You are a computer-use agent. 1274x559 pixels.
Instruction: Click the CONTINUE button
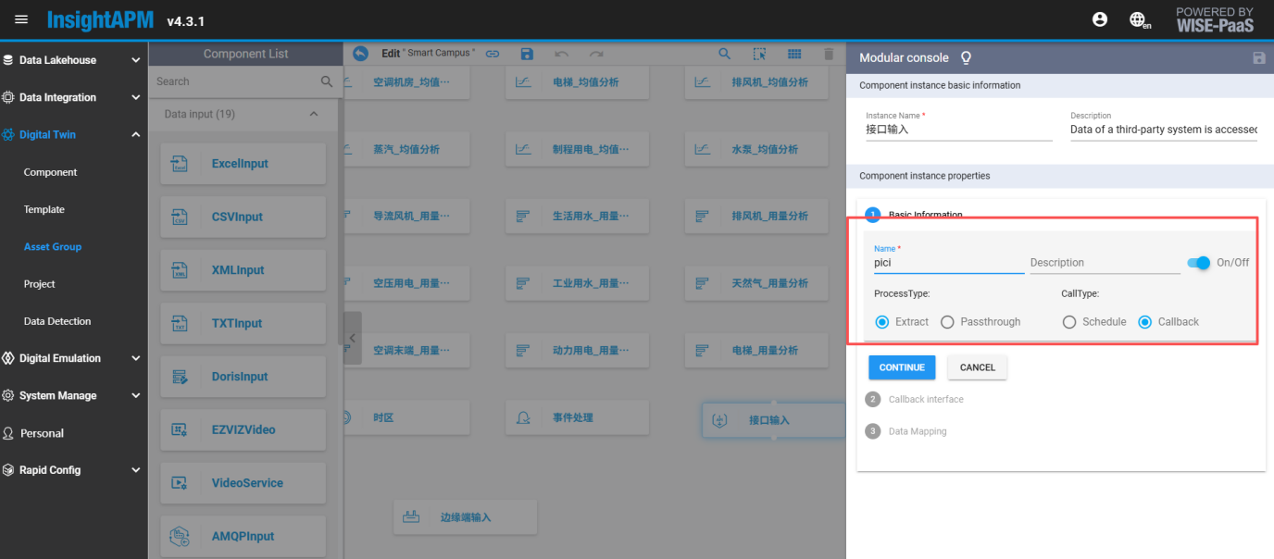(x=902, y=367)
